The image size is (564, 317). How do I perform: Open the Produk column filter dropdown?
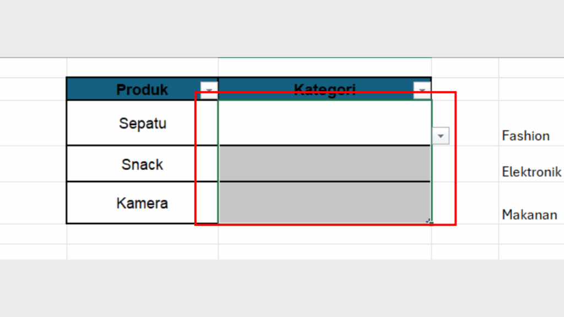[x=208, y=89]
